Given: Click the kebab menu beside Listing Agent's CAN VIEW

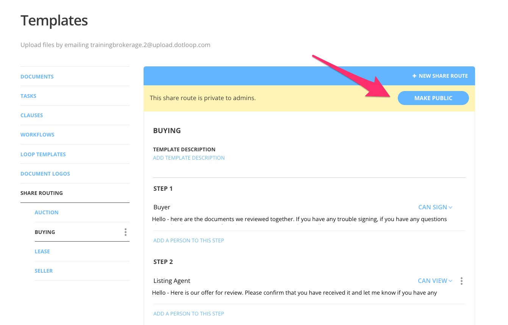Looking at the screenshot, I should tap(461, 281).
